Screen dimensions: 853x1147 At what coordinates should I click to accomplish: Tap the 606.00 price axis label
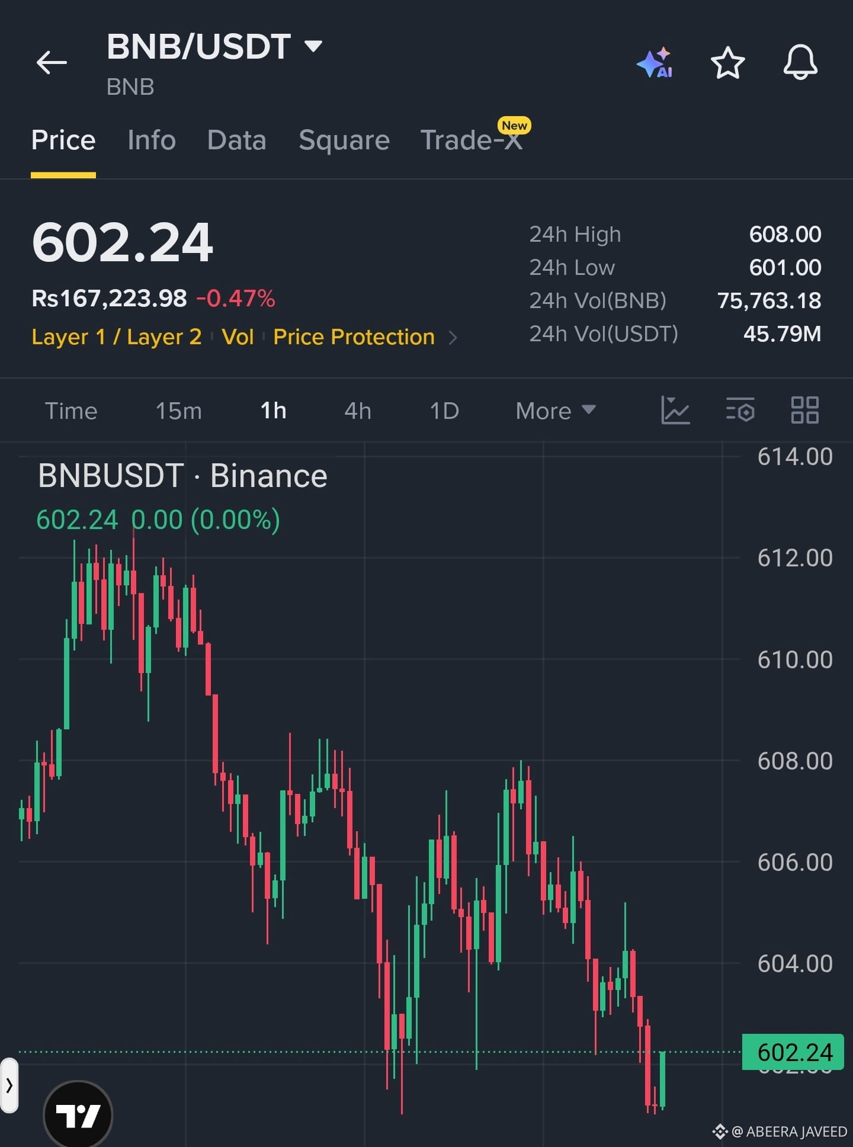795,862
